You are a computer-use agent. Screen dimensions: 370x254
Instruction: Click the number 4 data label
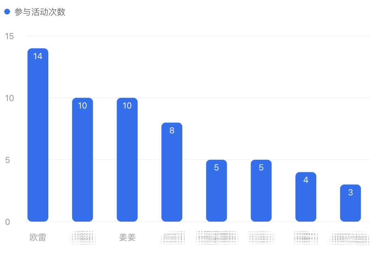306,180
